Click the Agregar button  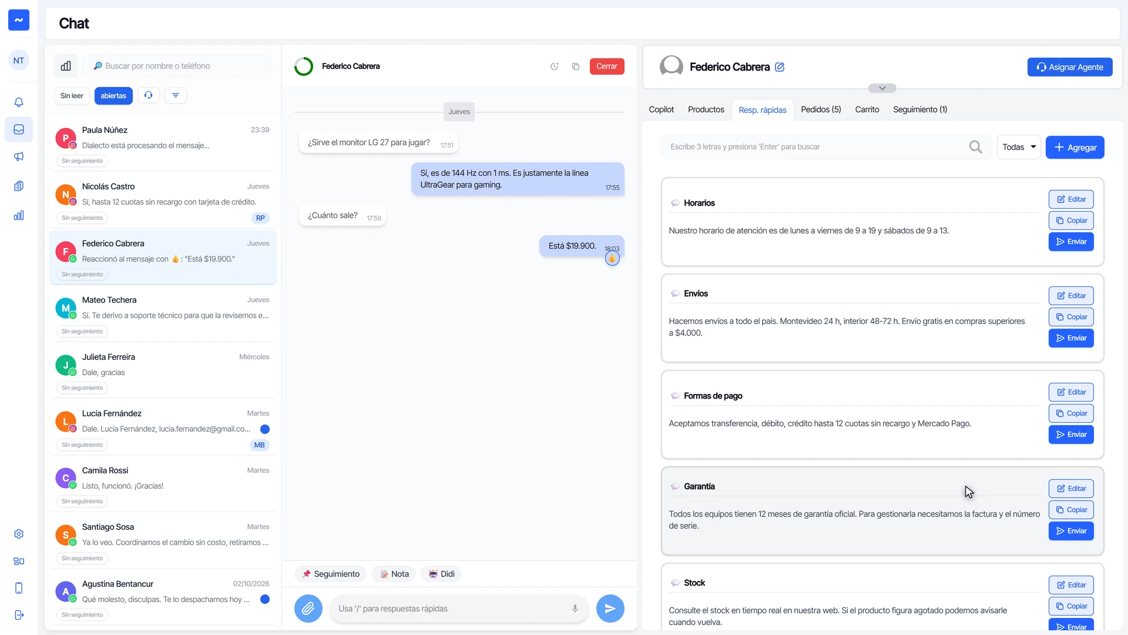pyautogui.click(x=1075, y=147)
